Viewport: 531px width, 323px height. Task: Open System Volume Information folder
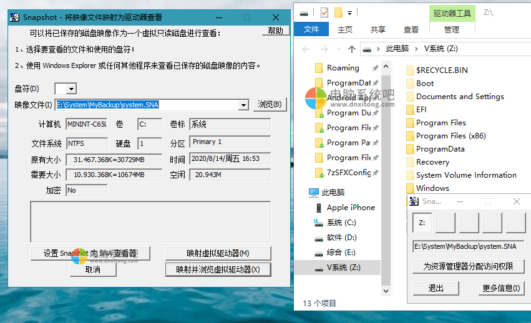461,175
